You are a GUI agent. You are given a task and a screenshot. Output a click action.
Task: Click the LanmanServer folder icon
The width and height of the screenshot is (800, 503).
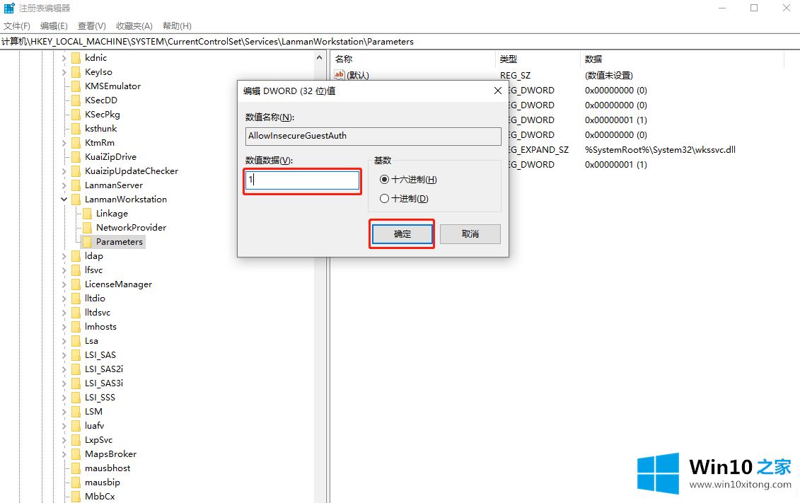click(76, 185)
